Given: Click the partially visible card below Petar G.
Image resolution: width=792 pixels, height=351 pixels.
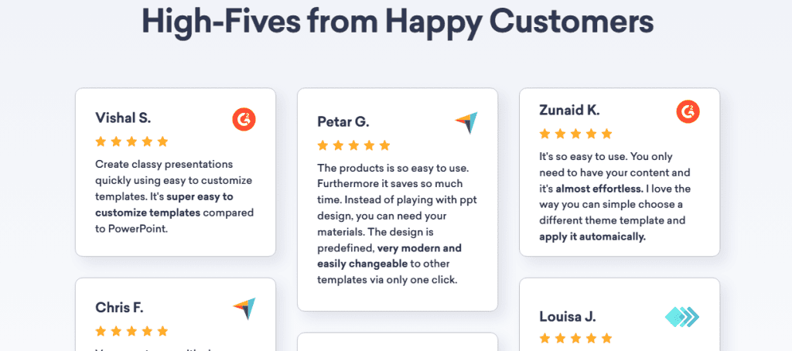Looking at the screenshot, I should click(398, 342).
